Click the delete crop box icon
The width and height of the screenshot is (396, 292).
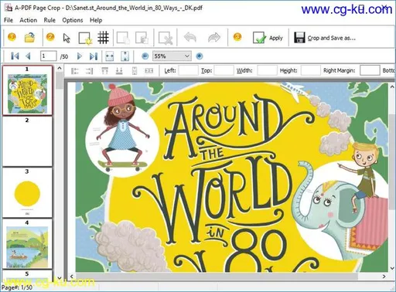pos(166,38)
